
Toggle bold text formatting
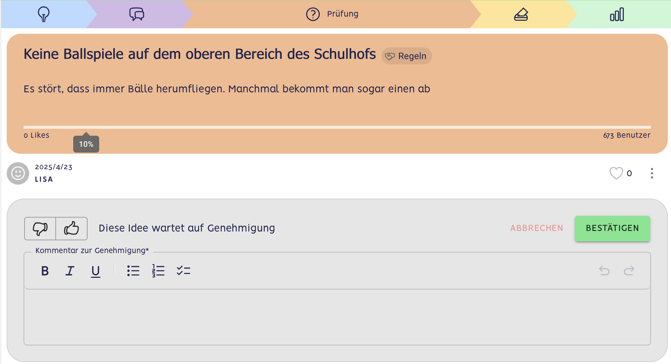coord(45,271)
